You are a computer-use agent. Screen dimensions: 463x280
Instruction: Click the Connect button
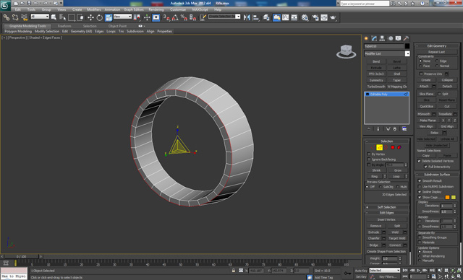point(395,245)
